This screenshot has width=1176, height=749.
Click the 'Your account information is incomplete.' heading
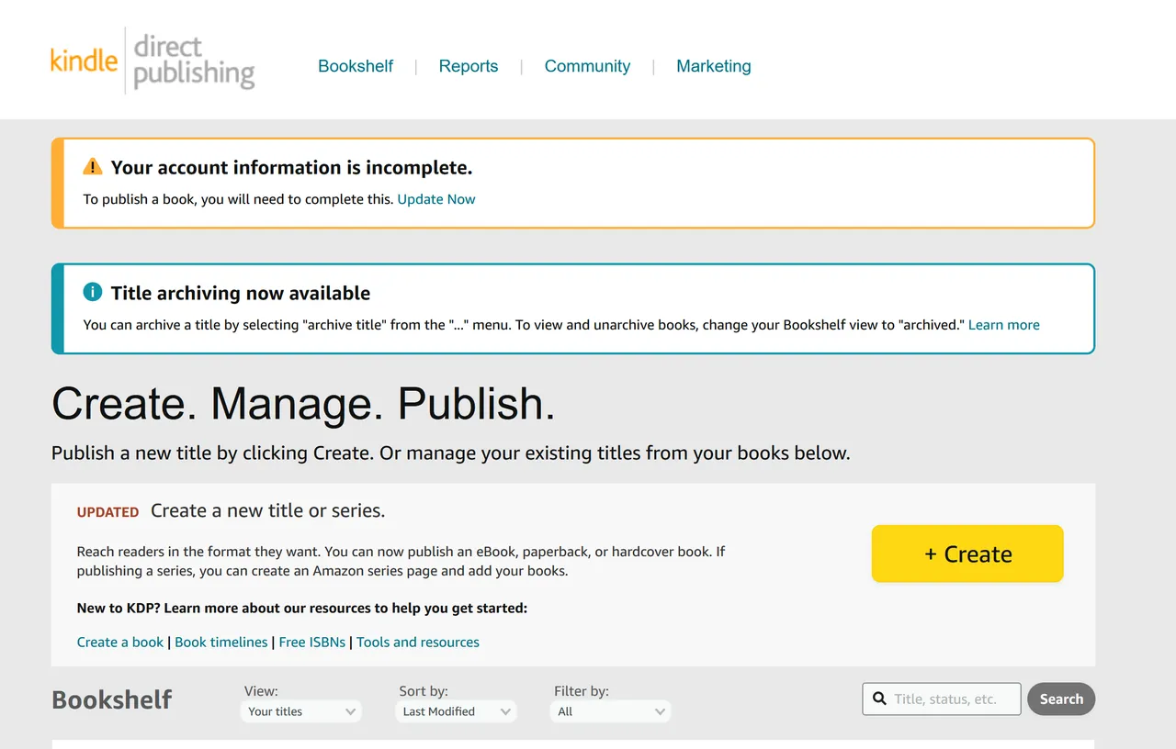point(291,167)
